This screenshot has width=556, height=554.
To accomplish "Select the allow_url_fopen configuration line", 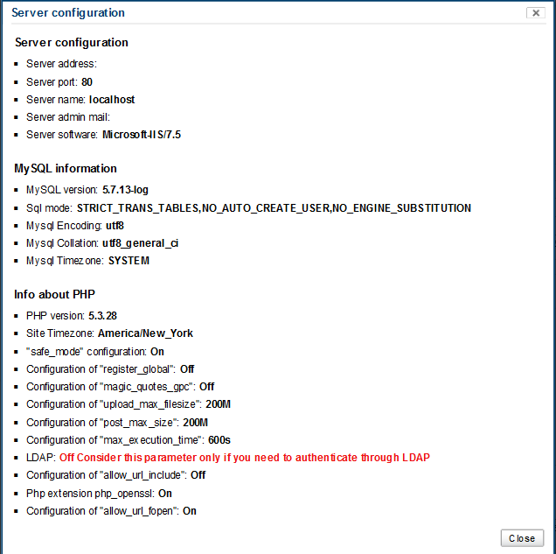I will pyautogui.click(x=111, y=511).
